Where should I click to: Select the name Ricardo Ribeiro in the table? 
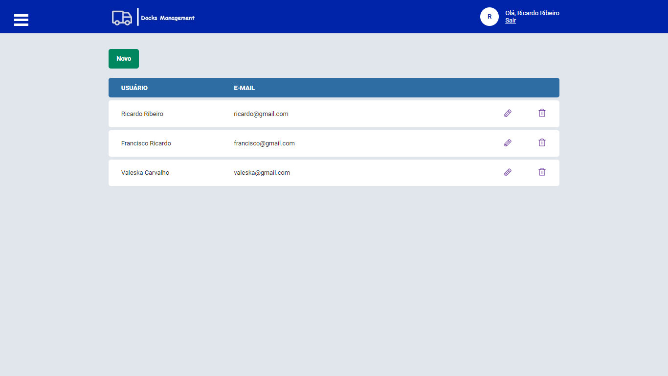142,114
